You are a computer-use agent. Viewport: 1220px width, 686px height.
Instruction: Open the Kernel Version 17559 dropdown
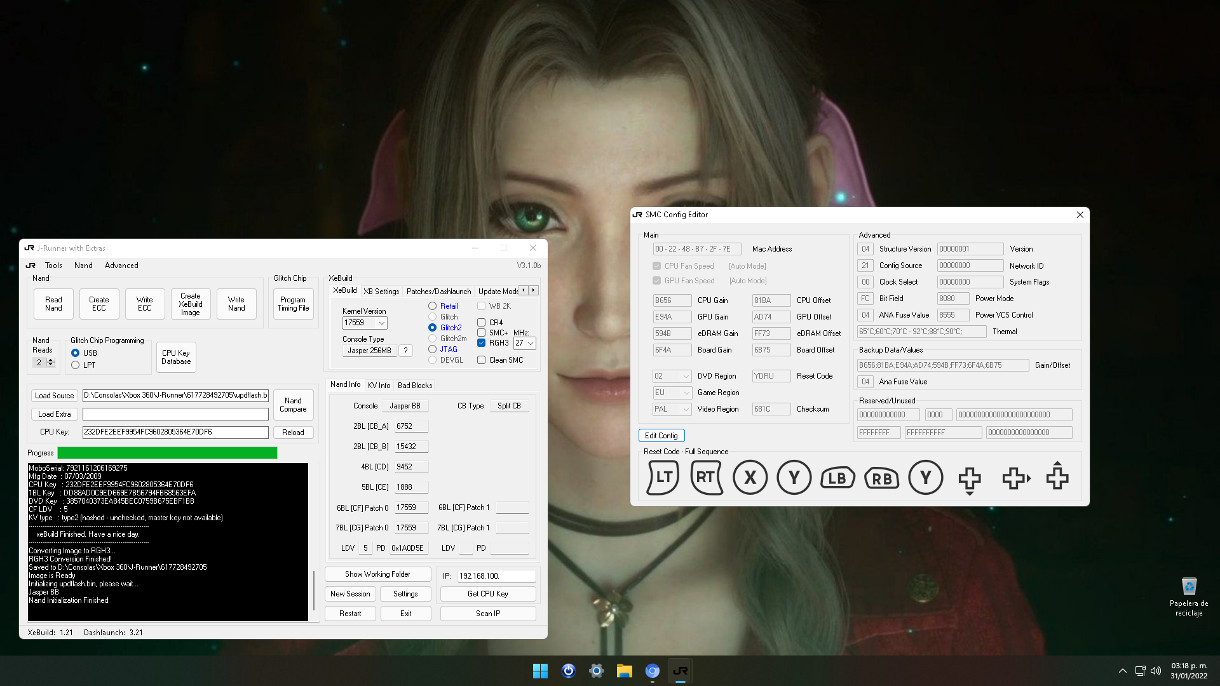[381, 323]
